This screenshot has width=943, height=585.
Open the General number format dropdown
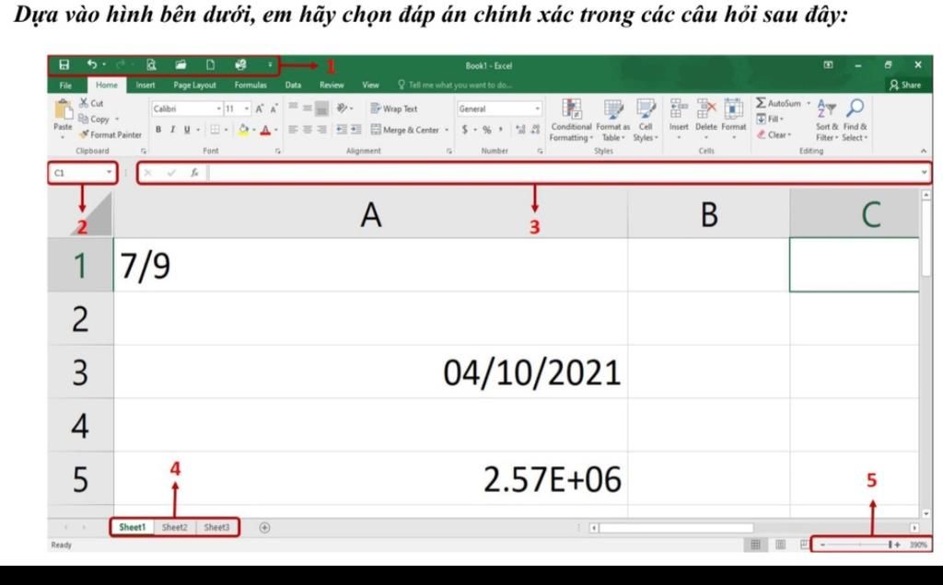pos(537,109)
